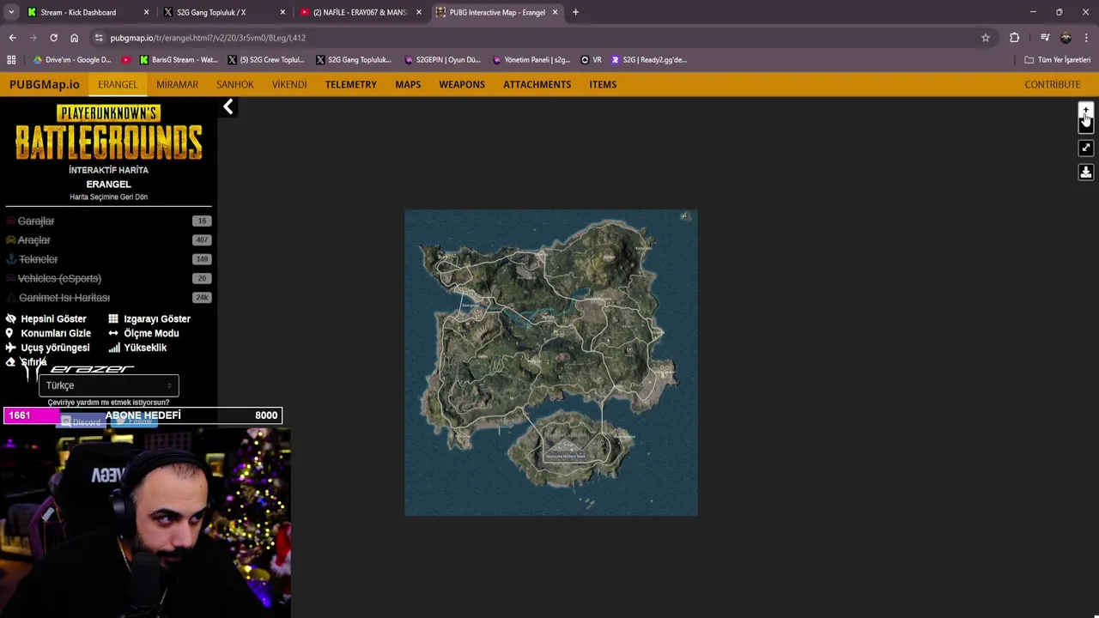Open S2G Ready2.gg bookmark

click(x=649, y=60)
